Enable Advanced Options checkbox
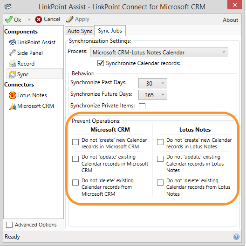 pos(9,225)
